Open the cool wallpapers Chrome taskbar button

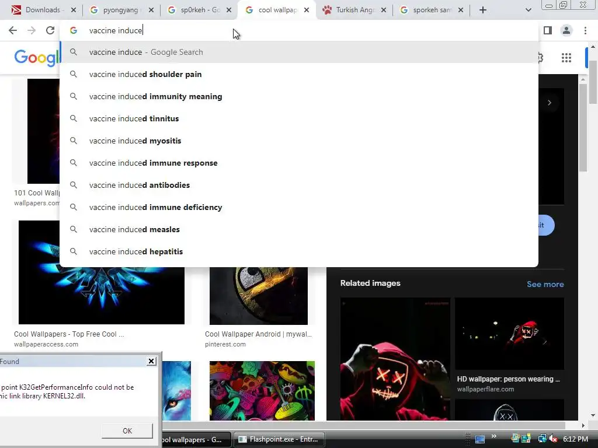point(196,439)
